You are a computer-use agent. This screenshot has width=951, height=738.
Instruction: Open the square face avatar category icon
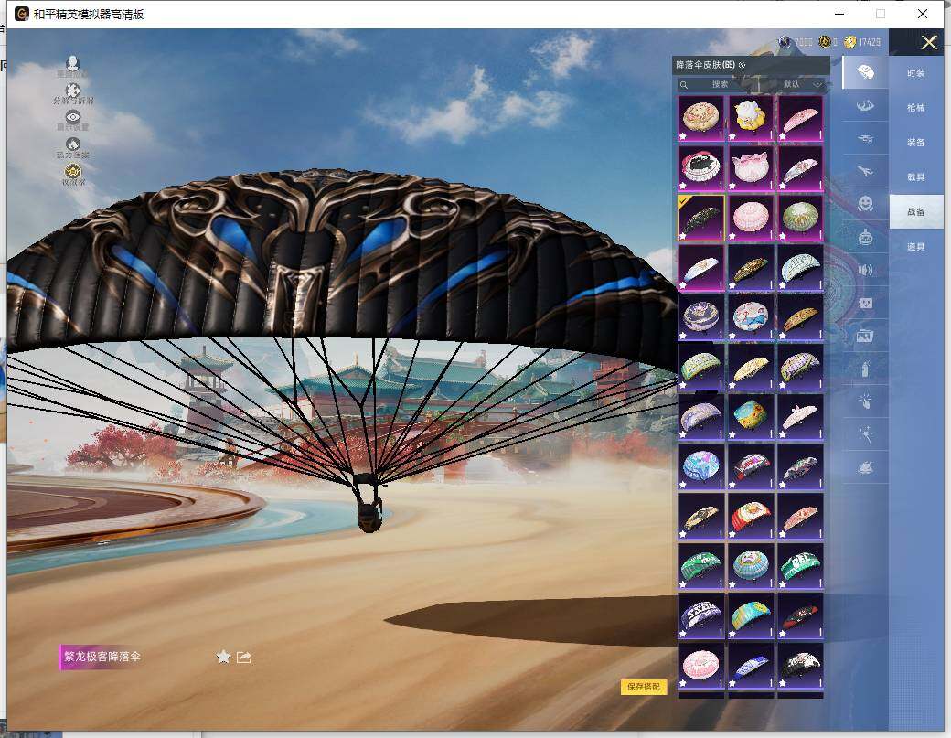point(865,303)
